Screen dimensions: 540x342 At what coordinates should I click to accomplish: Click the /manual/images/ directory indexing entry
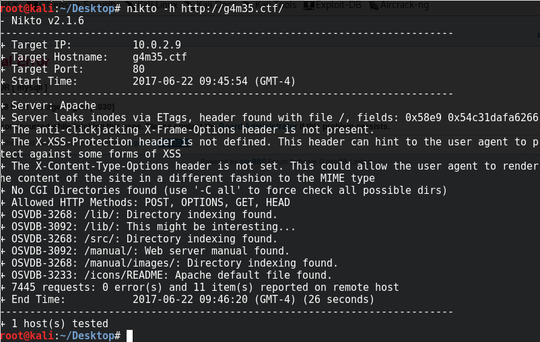point(174,263)
